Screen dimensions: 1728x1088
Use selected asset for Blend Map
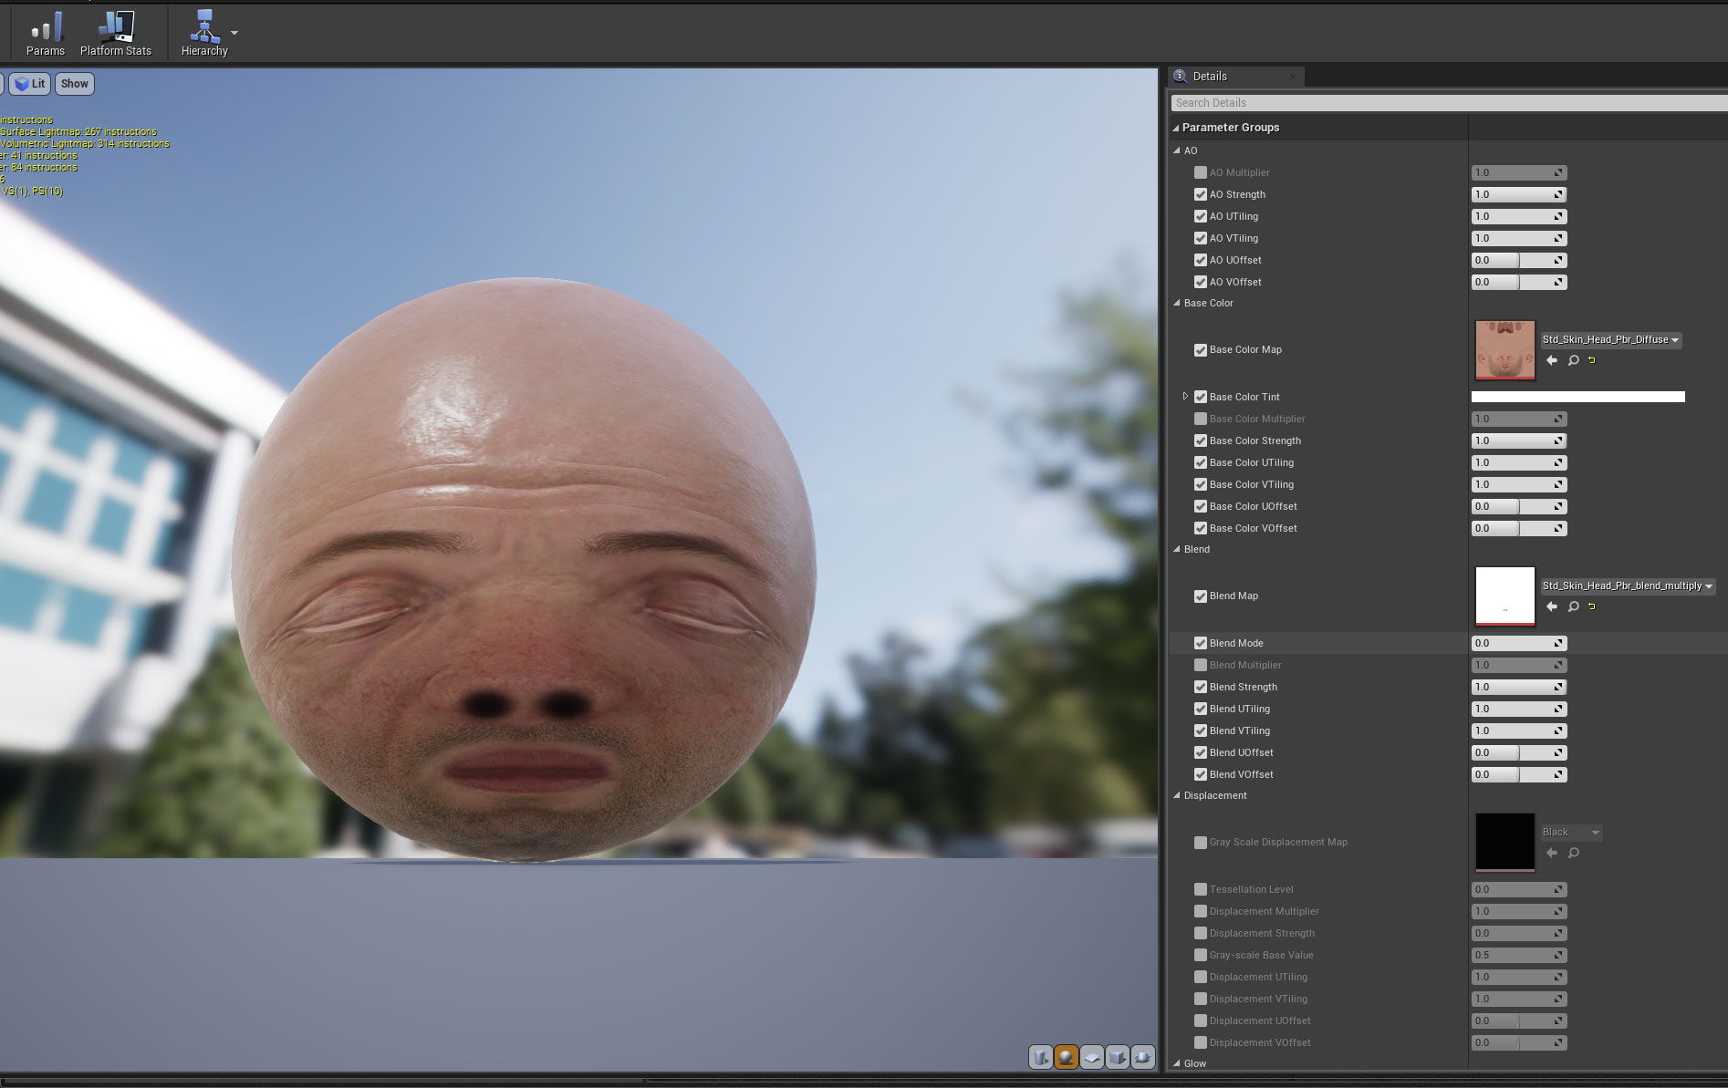(x=1552, y=606)
